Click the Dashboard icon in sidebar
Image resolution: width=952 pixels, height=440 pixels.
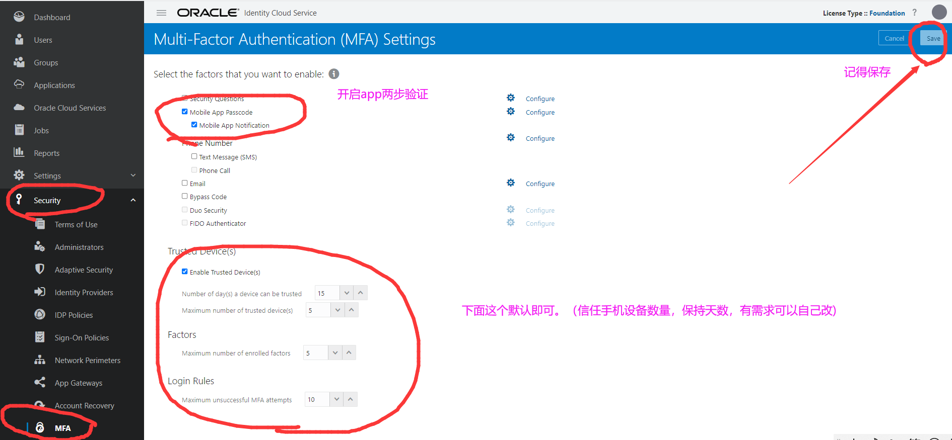tap(19, 17)
